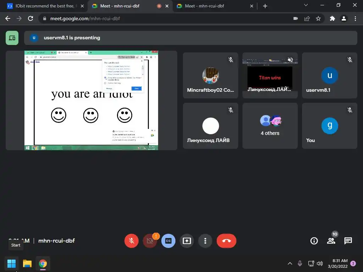363x272 pixels.
Task: Unmute the microphone in the Meet controls
Action: 132,241
